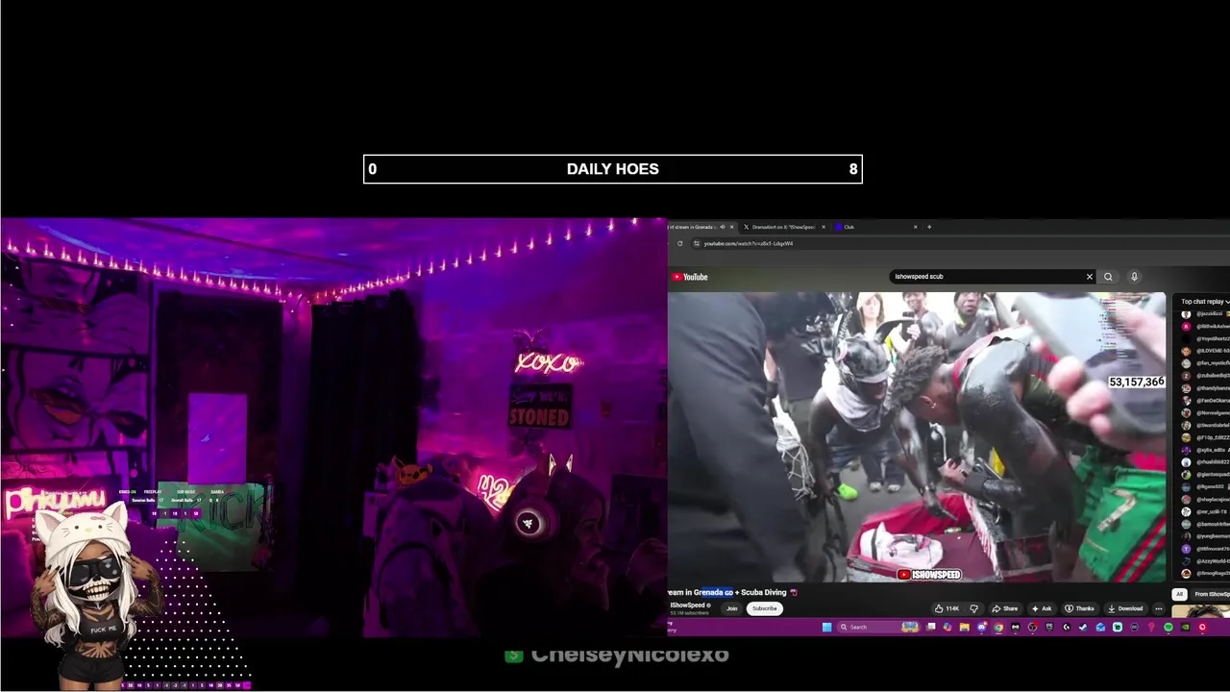
Task: Join the IShowSpeed channel
Action: pyautogui.click(x=732, y=608)
